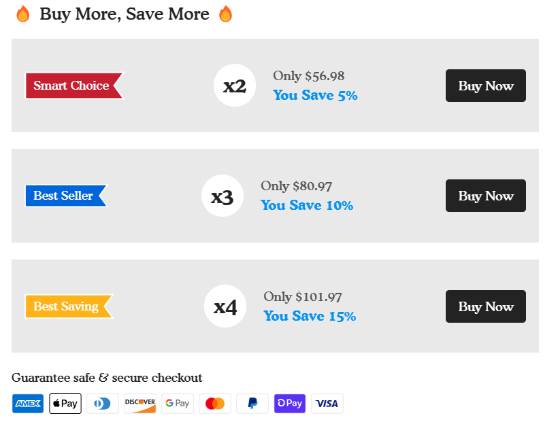Click the red Smart Choice ribbon badge
Viewport: 558px width, 426px height.
tap(74, 86)
